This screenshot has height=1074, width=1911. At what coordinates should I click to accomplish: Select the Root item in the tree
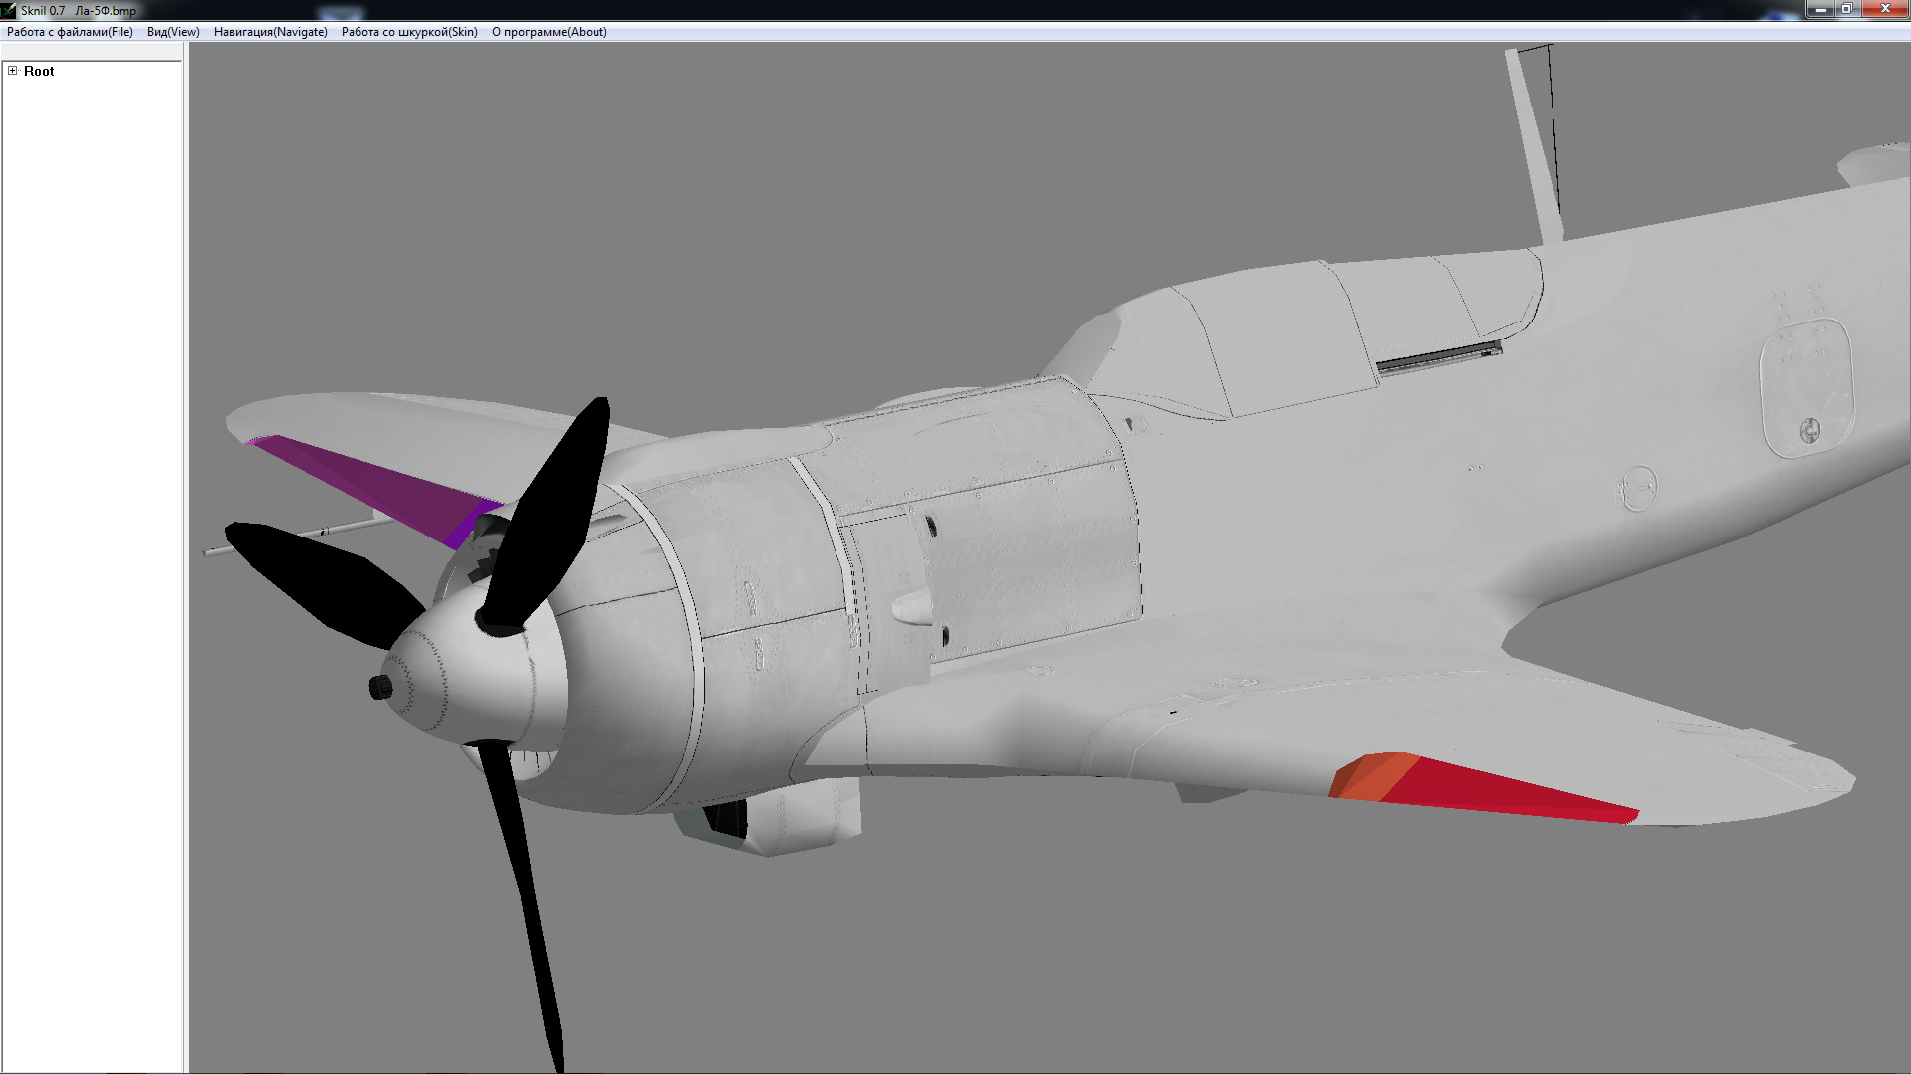[39, 71]
